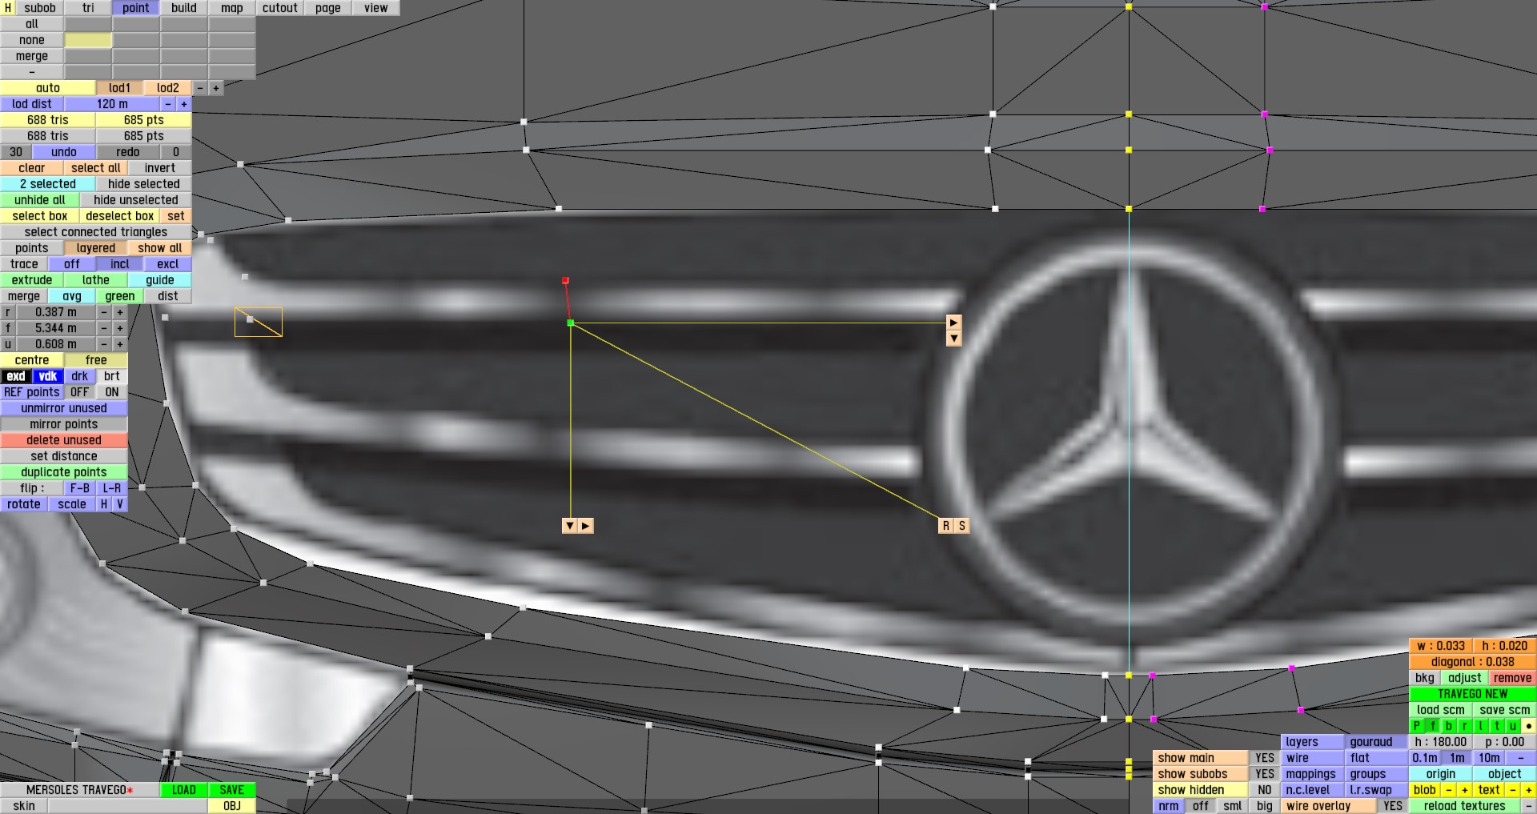Toggle the wire overlay YES option
Viewport: 1537px width, 814px height.
click(1393, 806)
